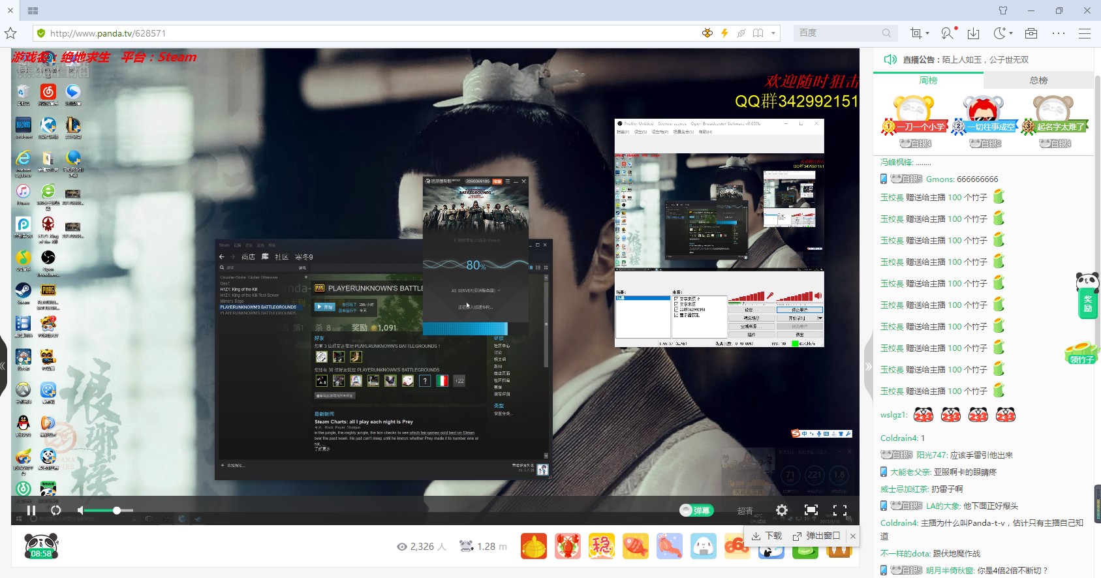
Task: Open the browser downloads icon
Action: point(973,33)
